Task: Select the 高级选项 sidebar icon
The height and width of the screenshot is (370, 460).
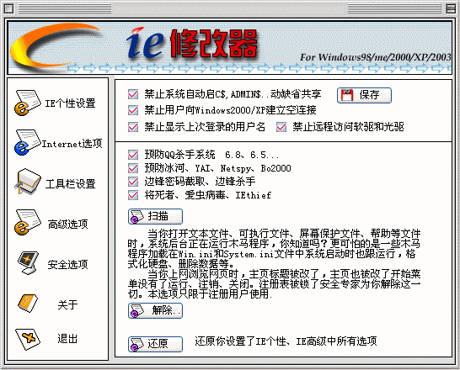Action: 27,222
